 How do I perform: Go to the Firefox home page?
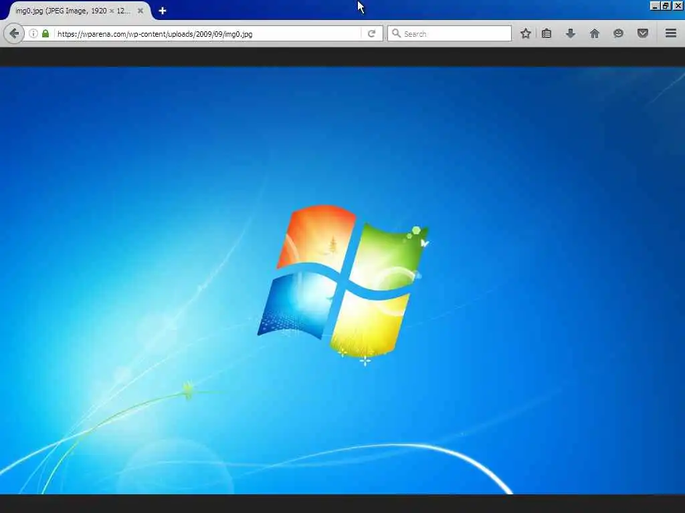(x=595, y=33)
